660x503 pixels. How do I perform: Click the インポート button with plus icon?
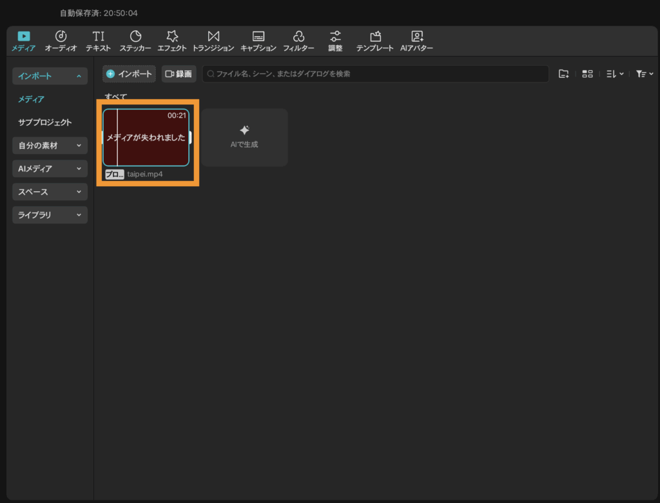[x=129, y=74]
